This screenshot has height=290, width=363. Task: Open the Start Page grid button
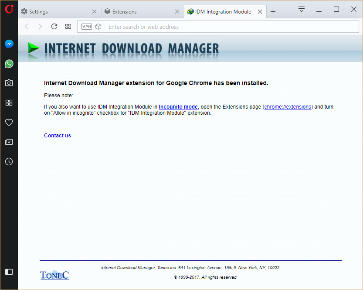tap(68, 27)
